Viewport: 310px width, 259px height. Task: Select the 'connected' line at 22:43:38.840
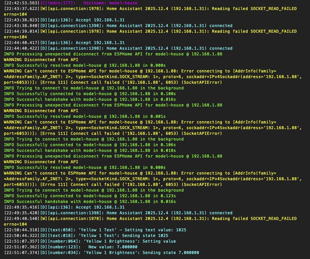[118, 26]
